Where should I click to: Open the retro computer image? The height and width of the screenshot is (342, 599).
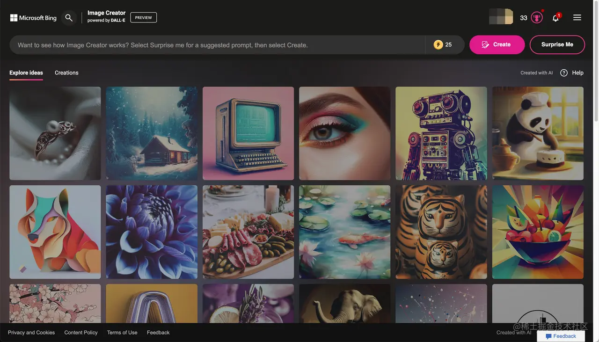point(248,133)
